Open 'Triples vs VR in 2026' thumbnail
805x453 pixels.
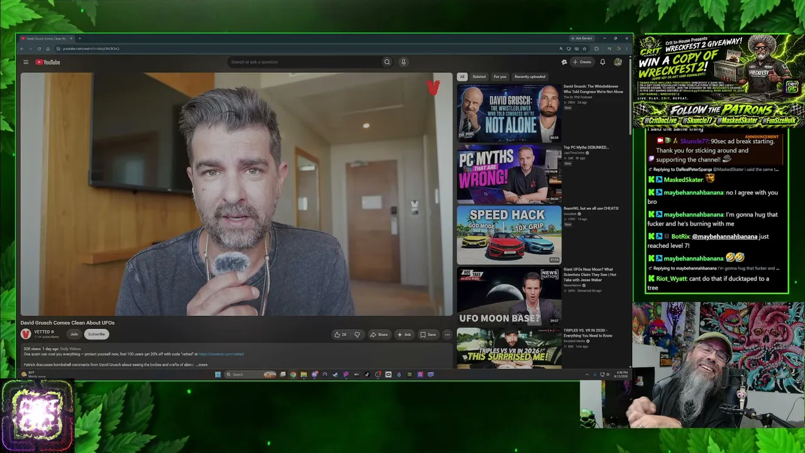tap(509, 348)
